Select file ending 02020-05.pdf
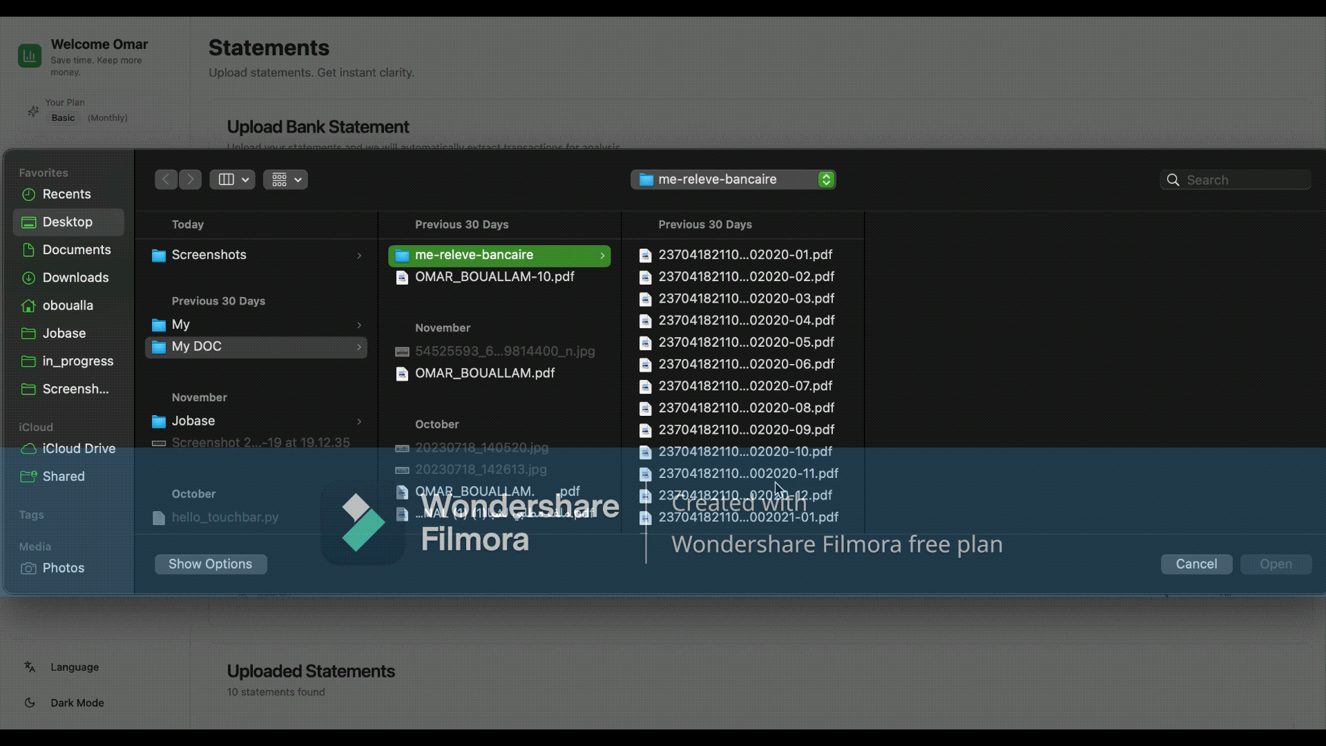Screen dimensions: 1326x746 [x=746, y=343]
